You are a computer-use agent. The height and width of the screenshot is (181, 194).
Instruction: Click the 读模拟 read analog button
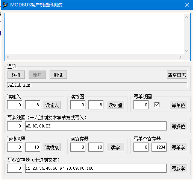click(52, 147)
